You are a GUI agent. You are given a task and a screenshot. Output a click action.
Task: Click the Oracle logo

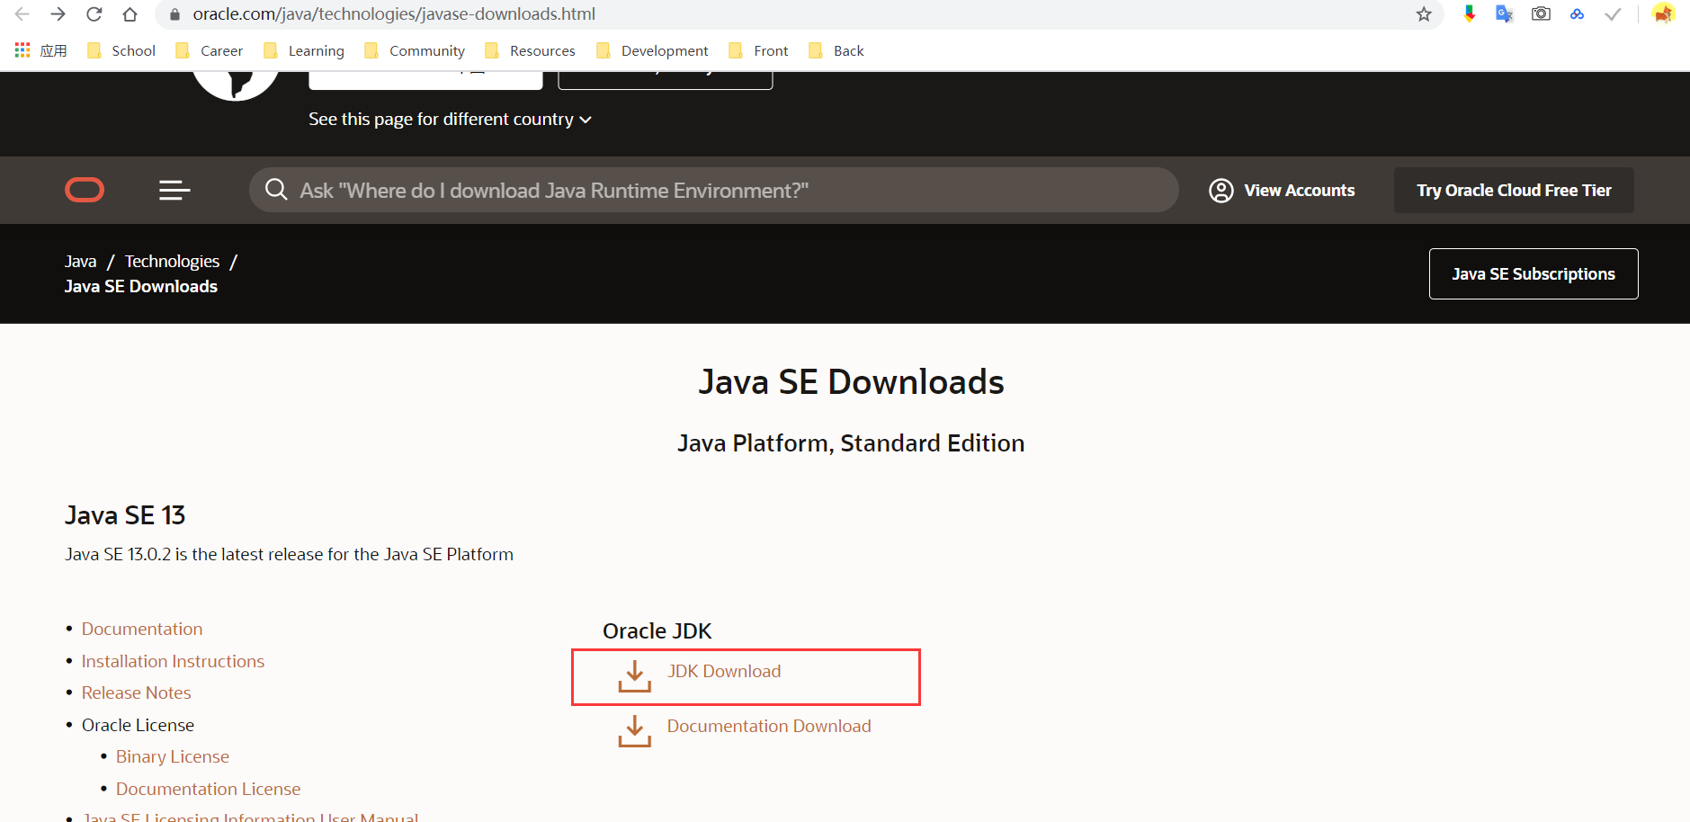coord(84,190)
